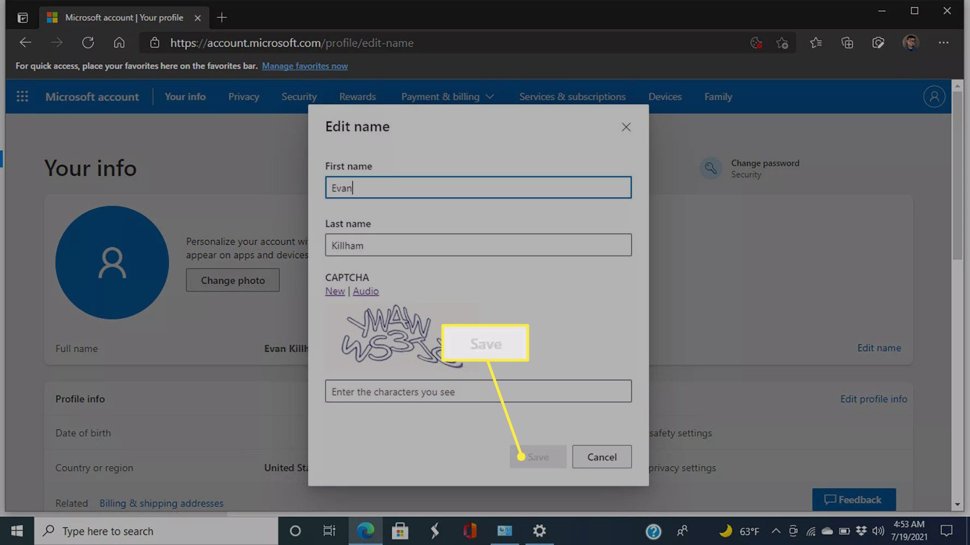
Task: Click the Microsoft account header link
Action: [92, 96]
